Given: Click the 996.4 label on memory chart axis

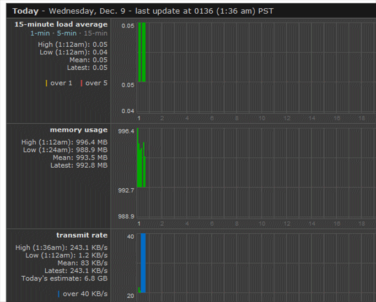Looking at the screenshot, I should pos(126,131).
